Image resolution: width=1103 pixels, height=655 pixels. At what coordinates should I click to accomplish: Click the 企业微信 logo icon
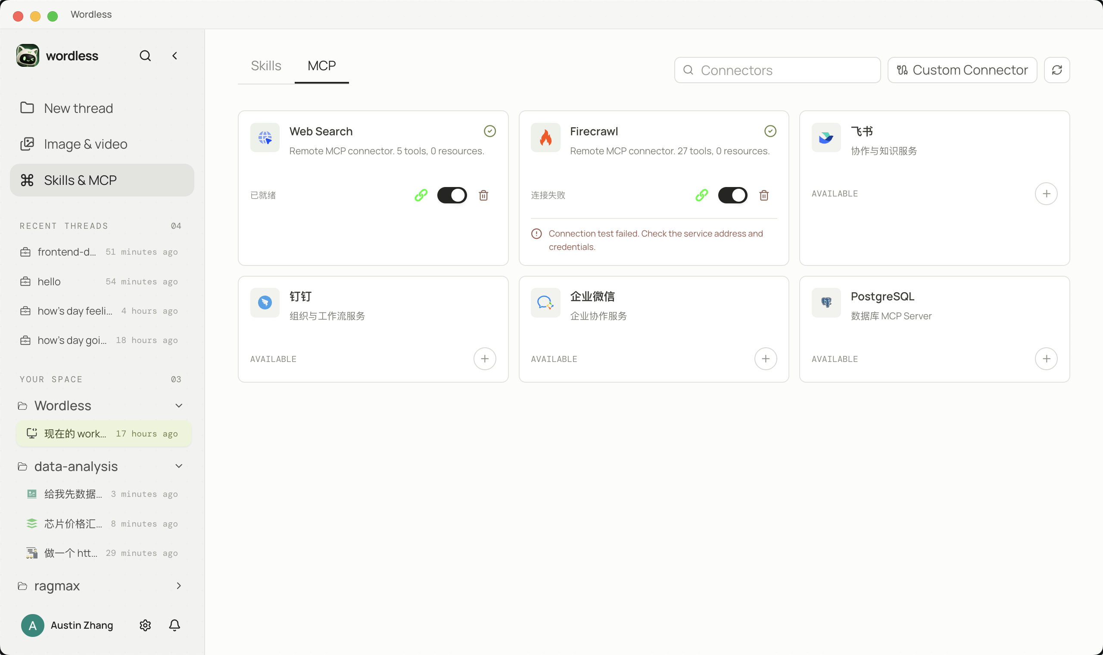click(545, 303)
